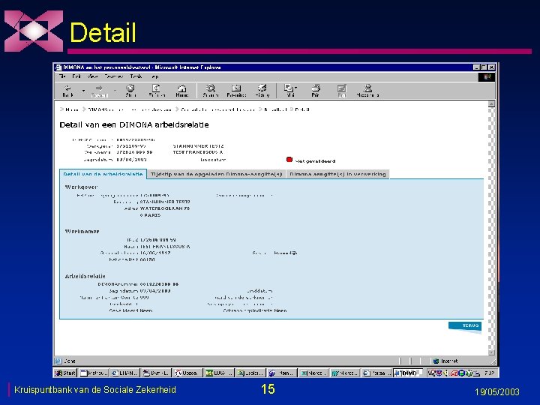Image resolution: width=540 pixels, height=405 pixels.
Task: Open the File menu
Action: [x=62, y=76]
